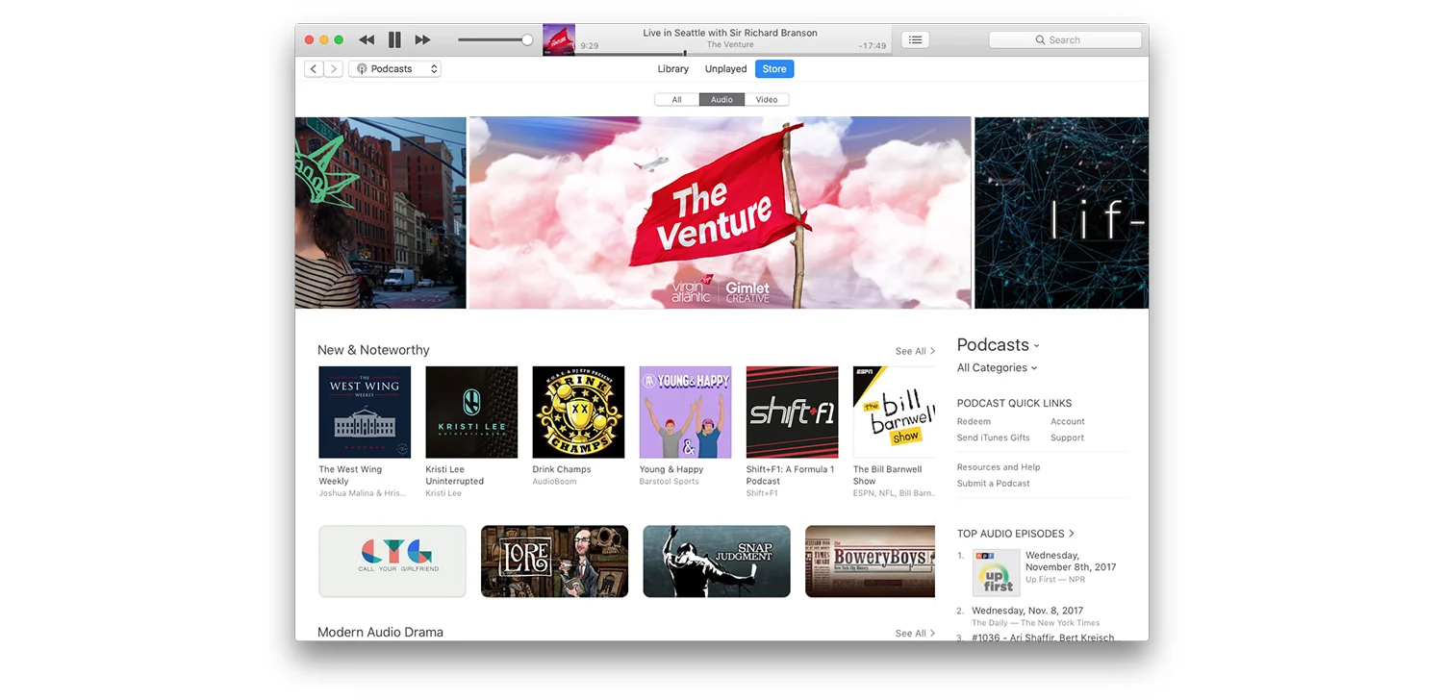Open the Redeem quick link

tap(973, 421)
